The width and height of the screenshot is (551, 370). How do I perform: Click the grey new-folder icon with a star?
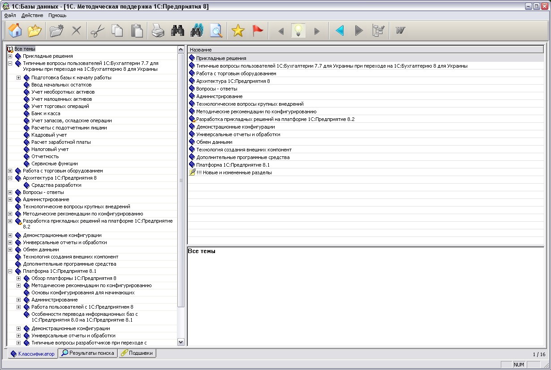(x=56, y=31)
